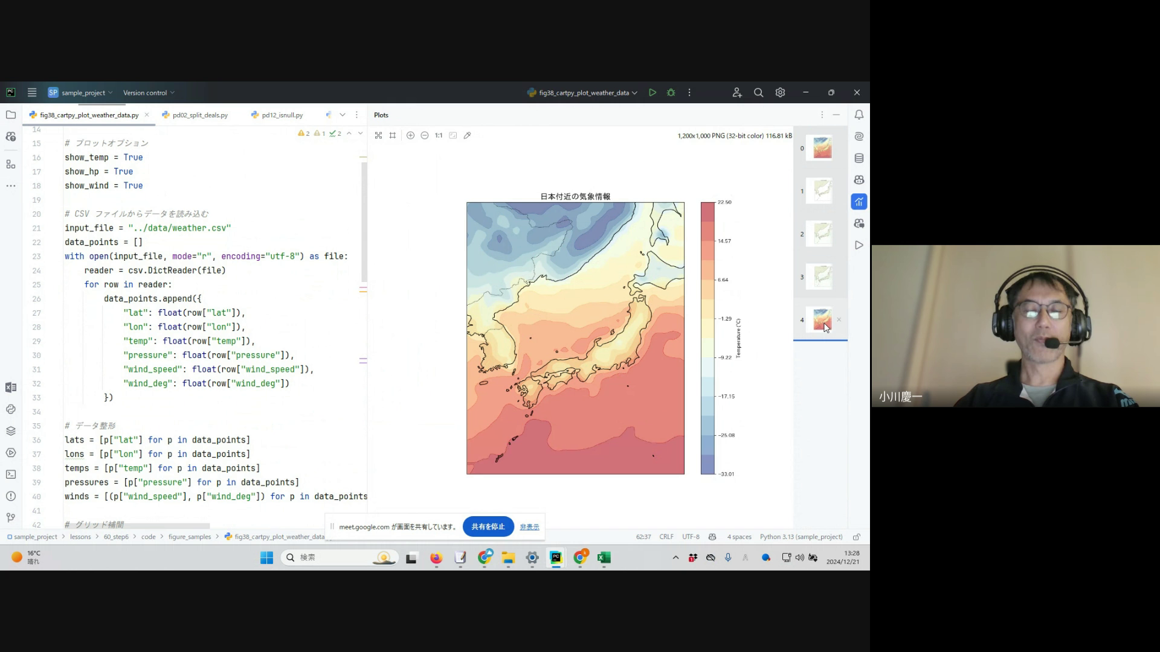The width and height of the screenshot is (1160, 652).
Task: Open the Version control dropdown
Action: [149, 92]
